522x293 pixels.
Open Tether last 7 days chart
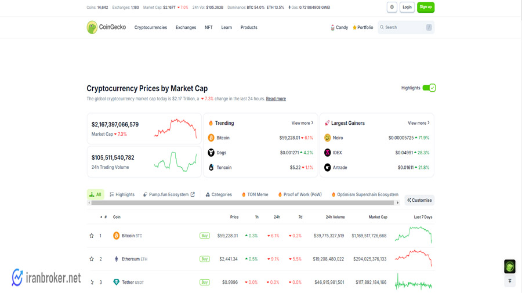(x=413, y=281)
